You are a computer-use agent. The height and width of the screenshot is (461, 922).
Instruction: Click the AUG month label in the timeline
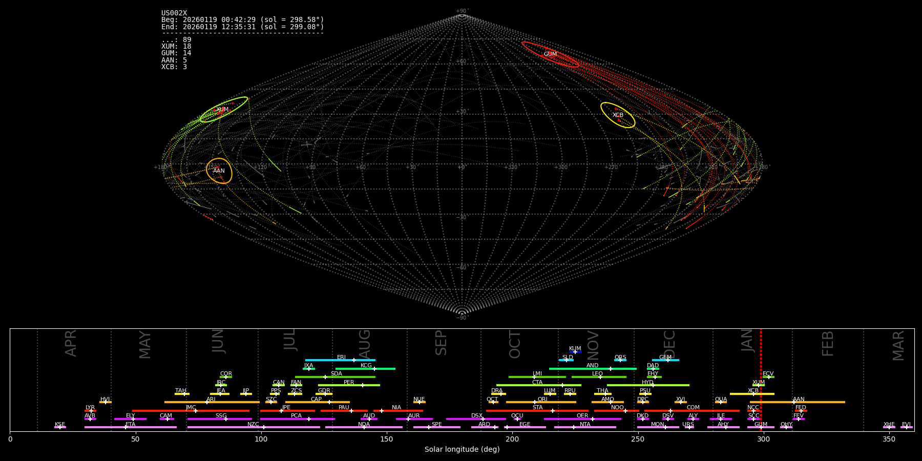click(x=365, y=343)
